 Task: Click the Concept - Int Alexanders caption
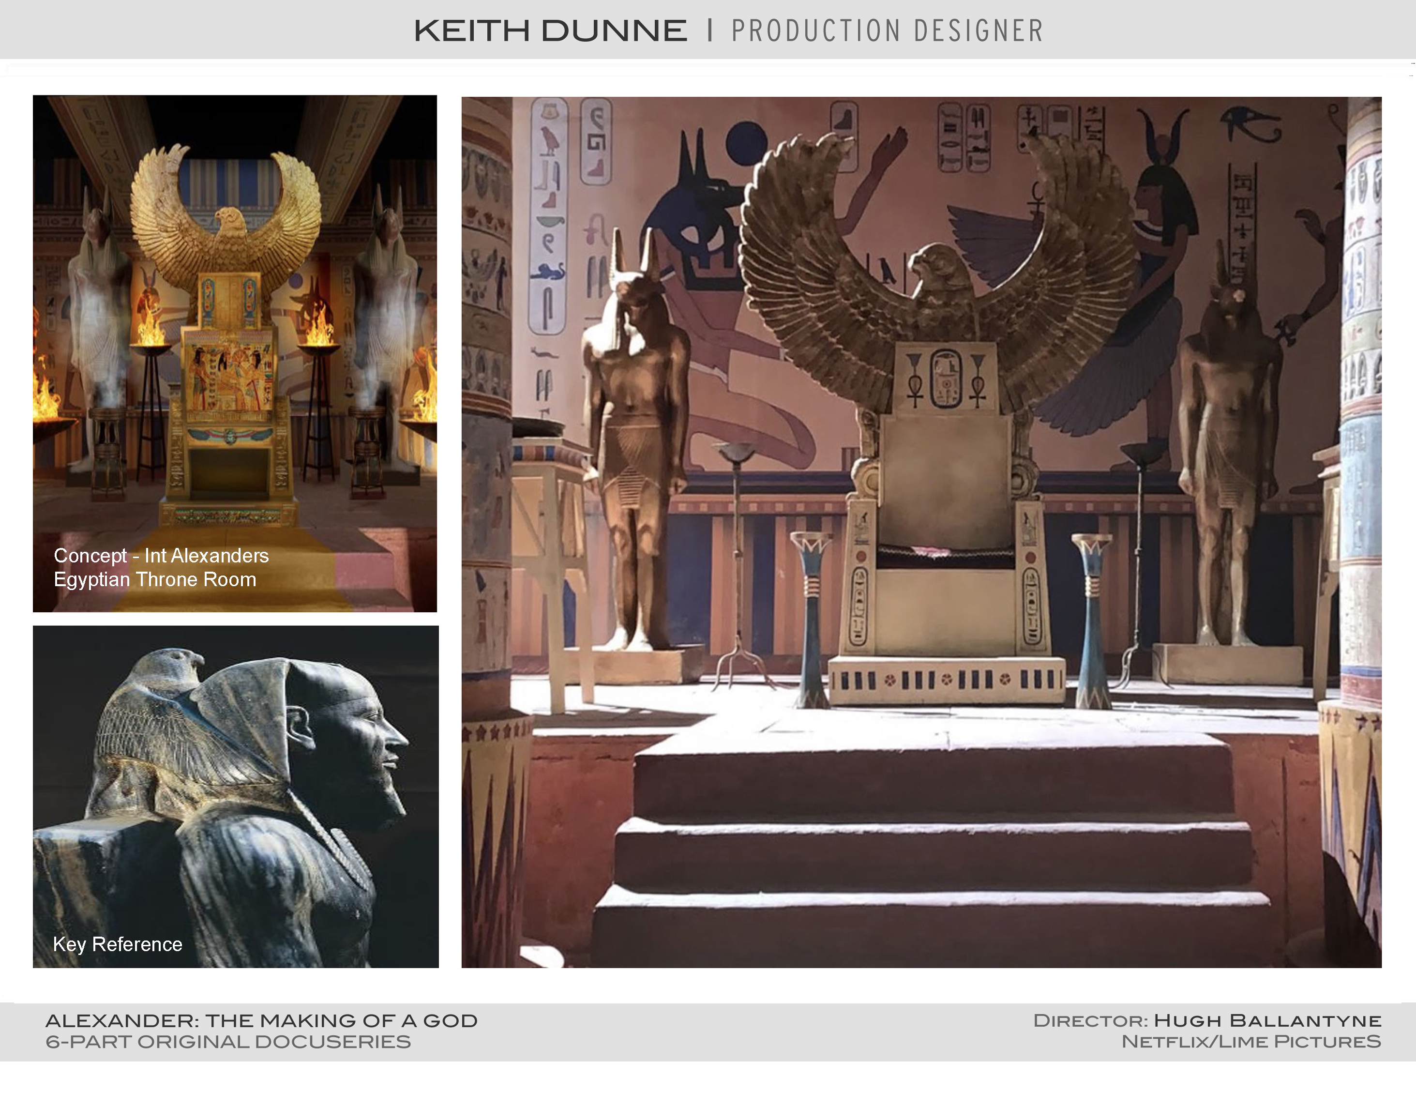[x=161, y=556]
